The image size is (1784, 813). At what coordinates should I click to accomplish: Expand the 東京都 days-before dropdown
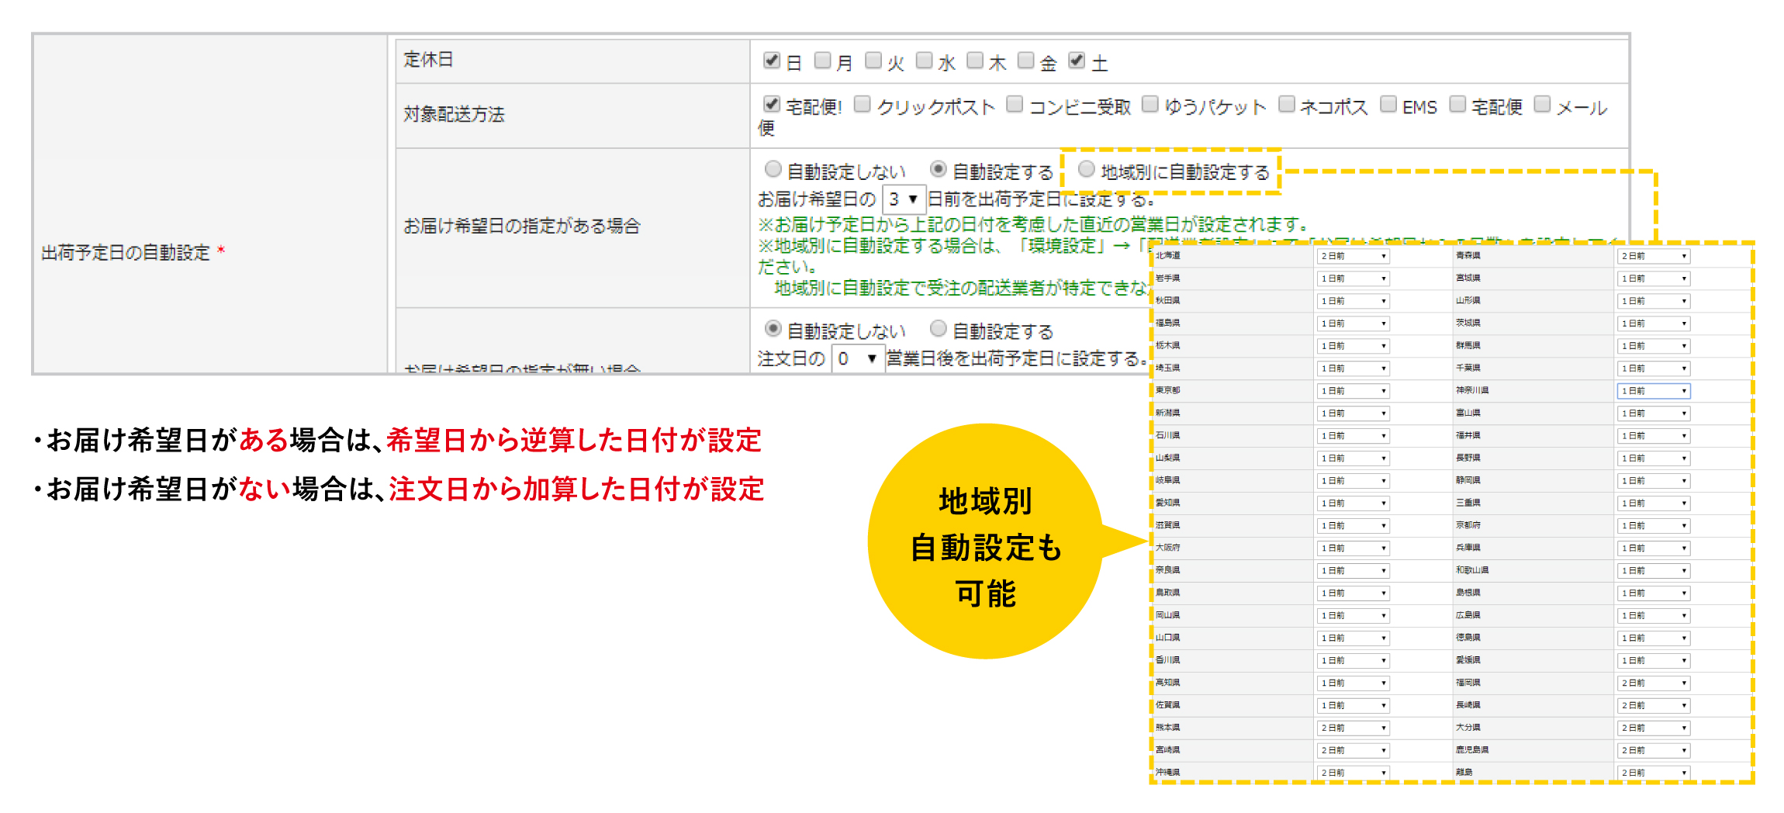point(1353,391)
